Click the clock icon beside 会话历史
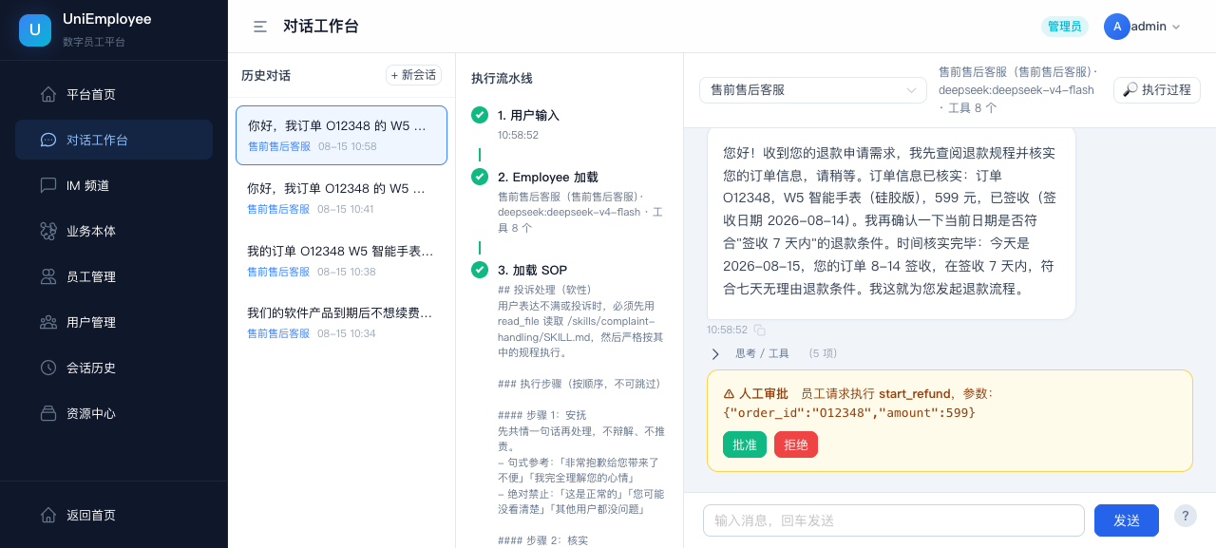The width and height of the screenshot is (1216, 548). tap(48, 368)
